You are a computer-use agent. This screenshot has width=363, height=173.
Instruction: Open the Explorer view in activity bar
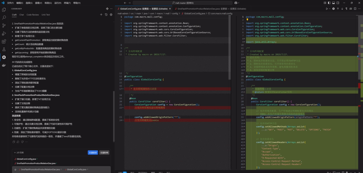pyautogui.click(x=4, y=9)
